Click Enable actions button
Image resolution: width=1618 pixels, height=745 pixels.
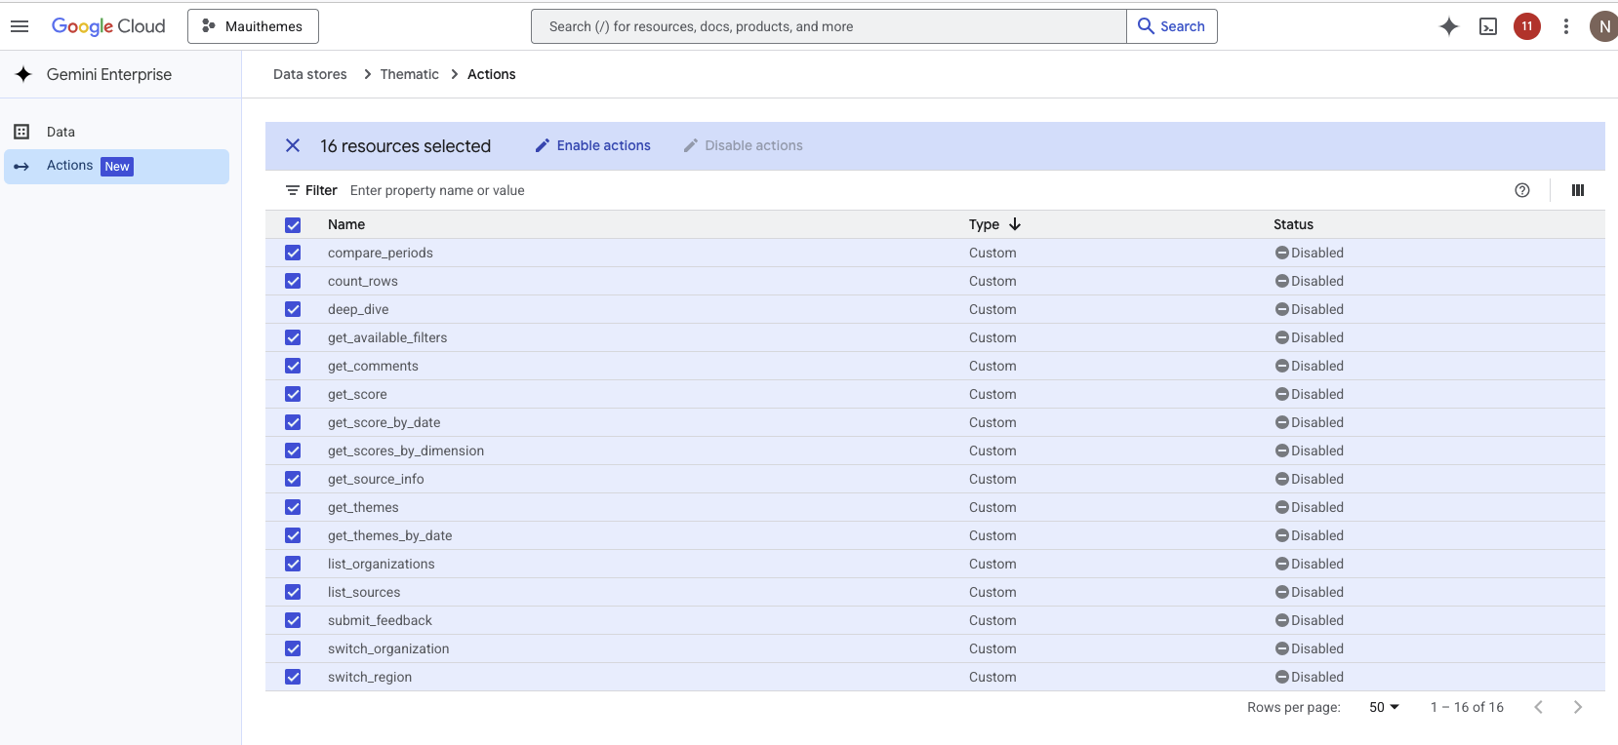tap(592, 145)
